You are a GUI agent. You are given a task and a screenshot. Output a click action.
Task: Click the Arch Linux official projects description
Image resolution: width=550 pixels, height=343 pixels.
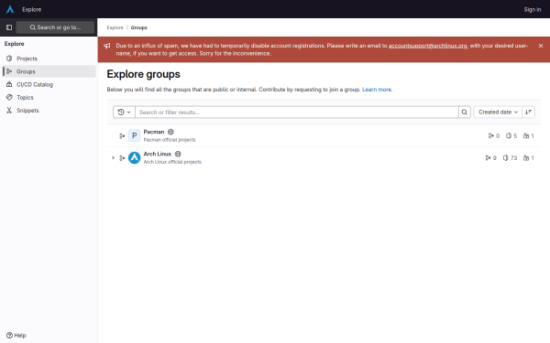pos(172,162)
